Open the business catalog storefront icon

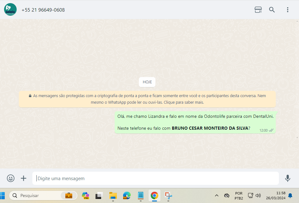[258, 10]
